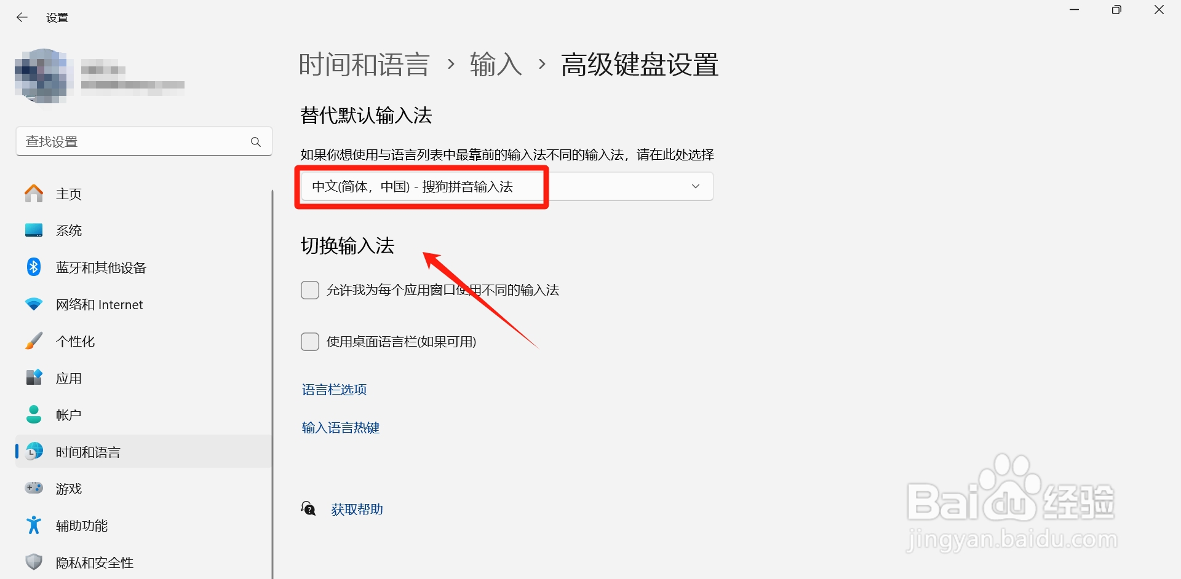Select 帐户 from the sidebar
Image resolution: width=1181 pixels, height=579 pixels.
(x=68, y=414)
